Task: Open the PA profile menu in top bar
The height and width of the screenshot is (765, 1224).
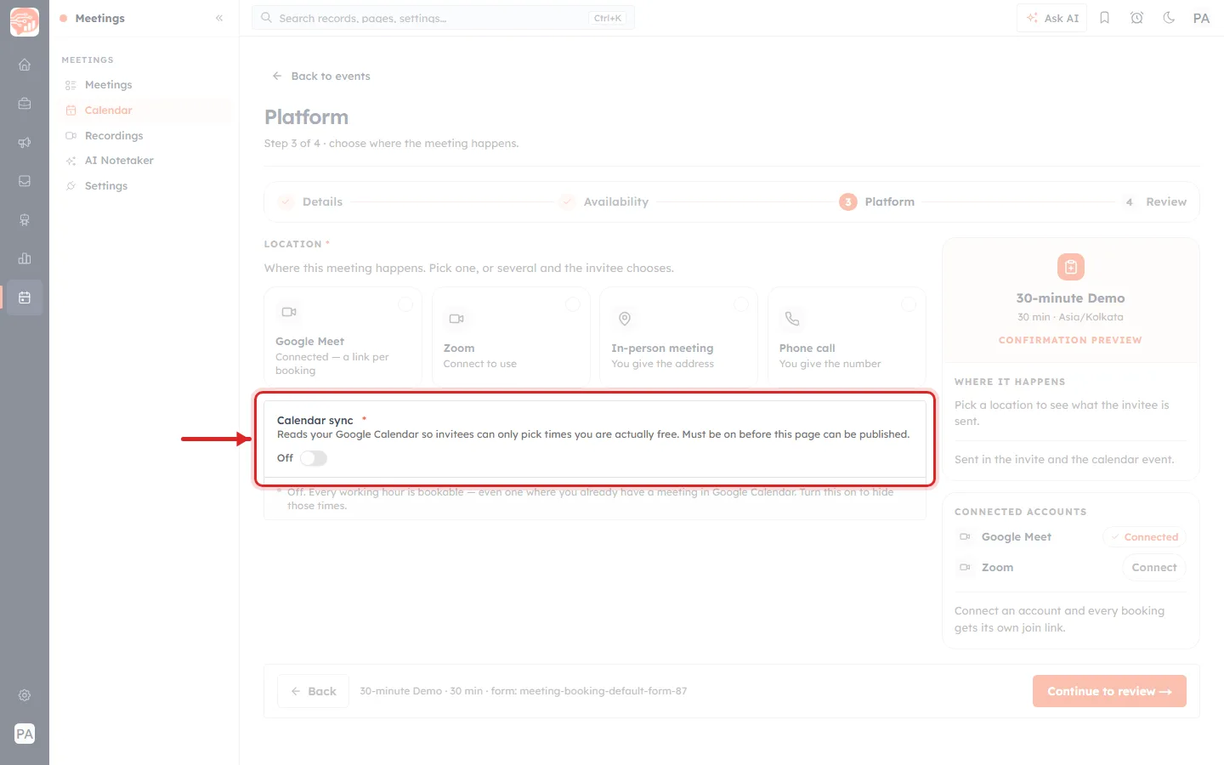Action: (1201, 18)
